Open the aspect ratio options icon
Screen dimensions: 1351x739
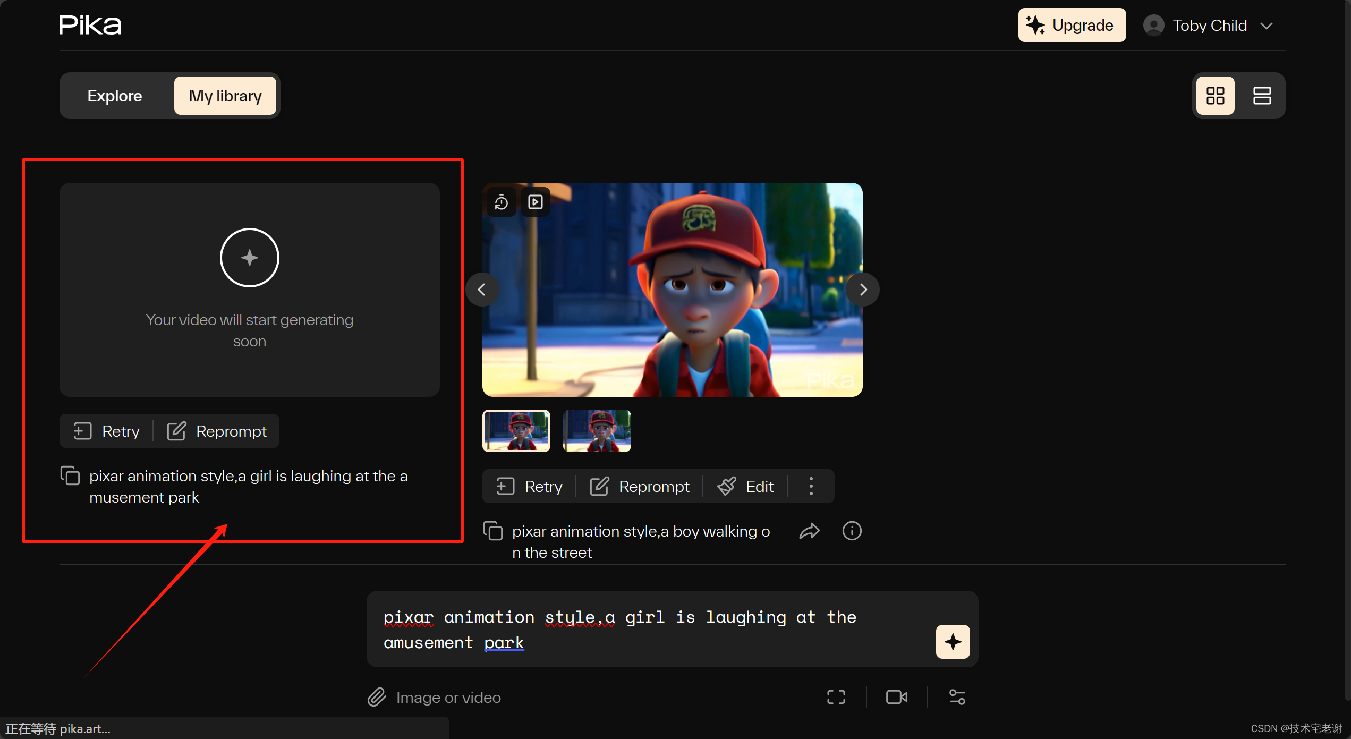[x=836, y=697]
